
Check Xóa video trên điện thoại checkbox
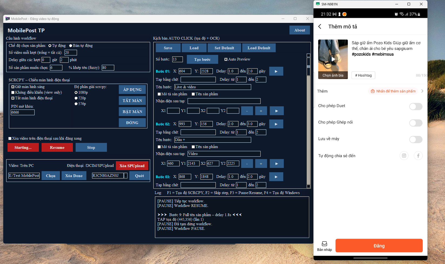(10, 139)
